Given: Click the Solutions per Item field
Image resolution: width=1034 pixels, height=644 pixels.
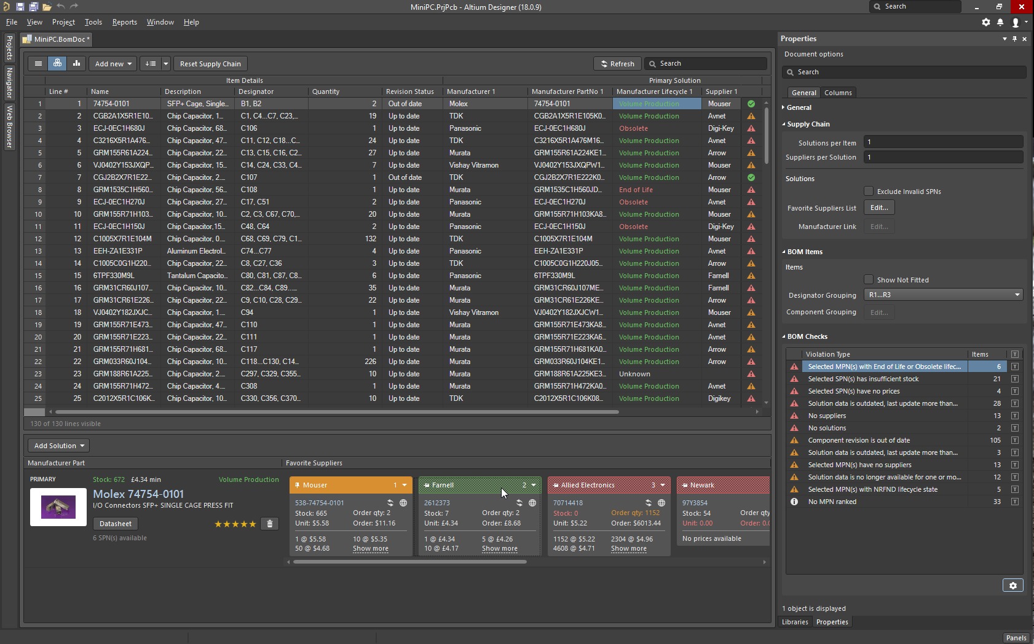Looking at the screenshot, I should pyautogui.click(x=942, y=142).
